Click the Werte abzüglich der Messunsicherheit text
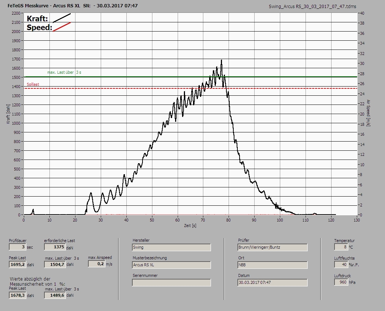 coord(38,282)
